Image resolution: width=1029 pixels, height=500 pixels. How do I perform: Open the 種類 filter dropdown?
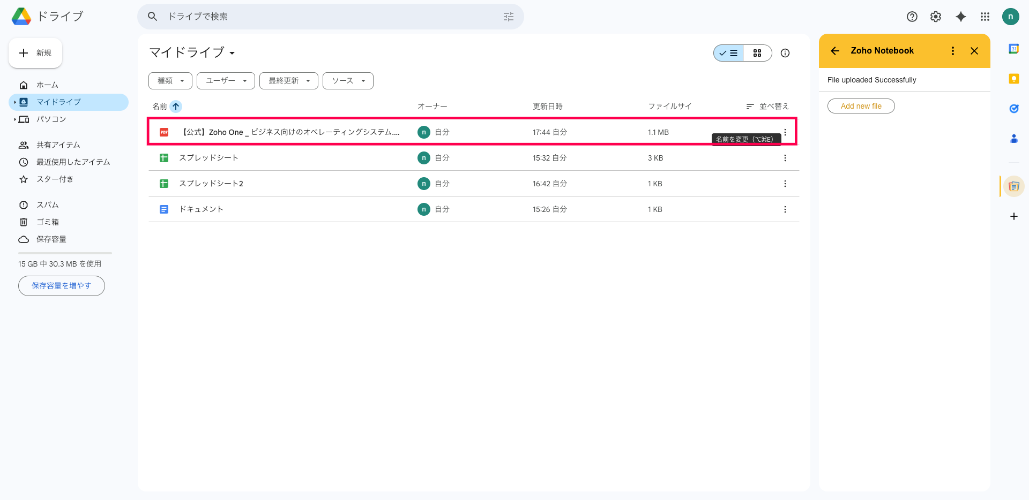[x=170, y=81]
